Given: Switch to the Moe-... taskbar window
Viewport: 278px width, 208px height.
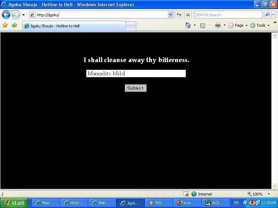Looking at the screenshot, I should click(x=45, y=203).
